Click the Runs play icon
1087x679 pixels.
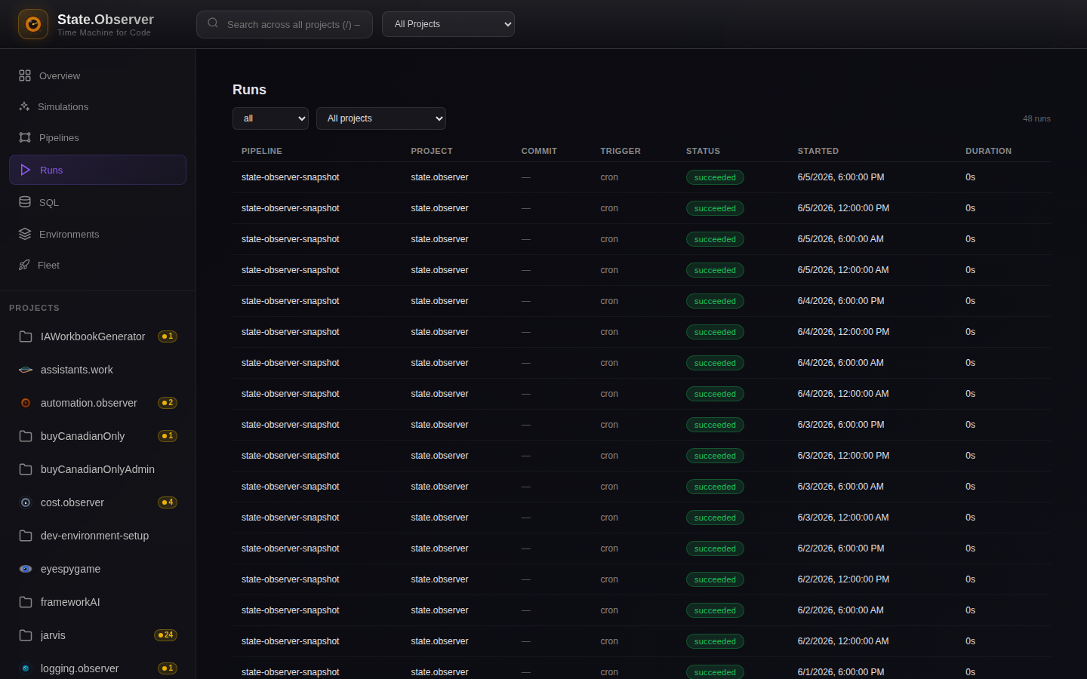click(x=26, y=170)
